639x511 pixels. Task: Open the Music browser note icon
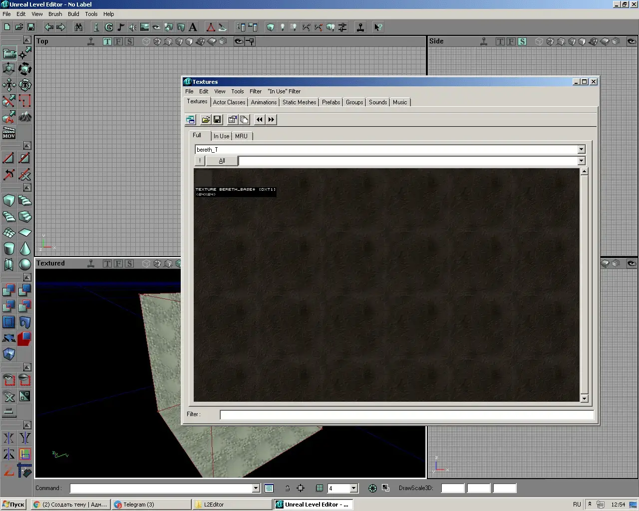121,27
